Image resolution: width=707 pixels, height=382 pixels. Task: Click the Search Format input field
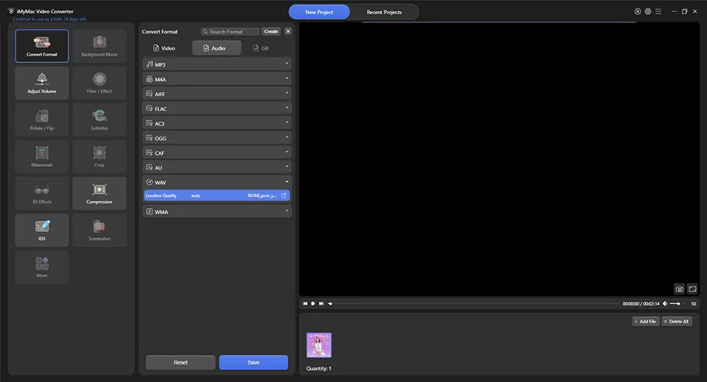click(230, 32)
